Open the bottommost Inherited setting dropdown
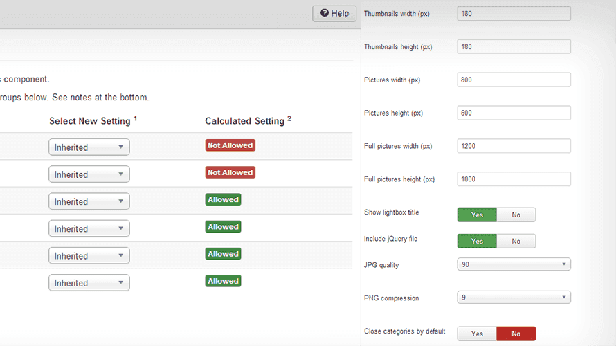Screen dimensions: 616x346 pyautogui.click(x=89, y=283)
